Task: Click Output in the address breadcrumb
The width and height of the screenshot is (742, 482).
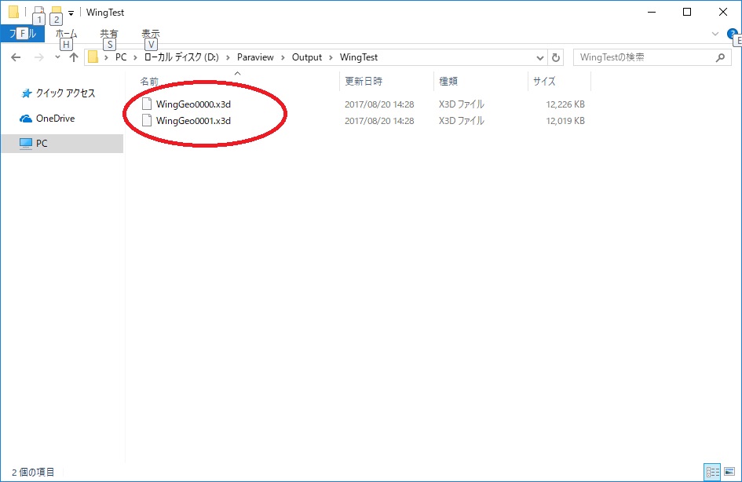Action: [x=307, y=57]
